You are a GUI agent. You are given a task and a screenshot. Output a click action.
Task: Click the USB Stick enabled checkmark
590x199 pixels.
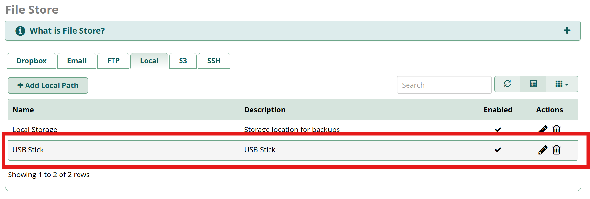point(498,150)
